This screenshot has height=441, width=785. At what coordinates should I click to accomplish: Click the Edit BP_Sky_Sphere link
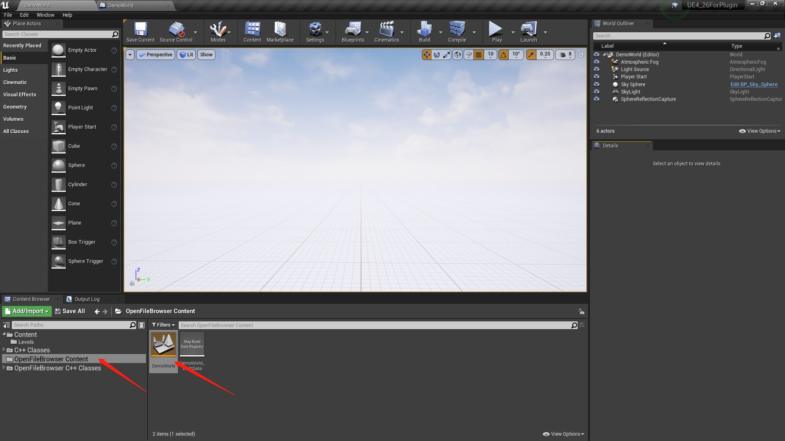pos(754,84)
